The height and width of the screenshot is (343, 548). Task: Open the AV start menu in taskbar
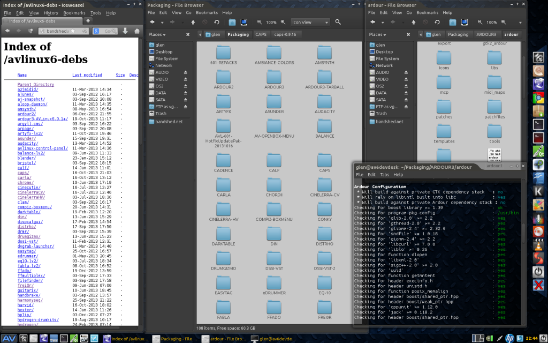pos(9,339)
